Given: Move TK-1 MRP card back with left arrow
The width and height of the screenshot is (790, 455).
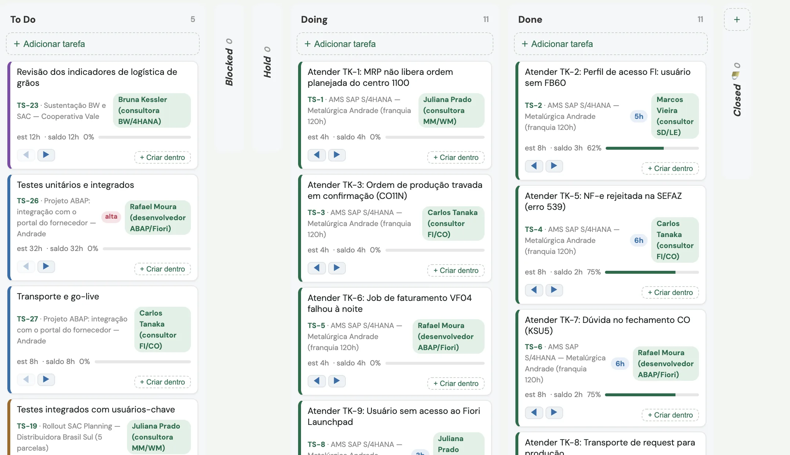Looking at the screenshot, I should pos(317,155).
